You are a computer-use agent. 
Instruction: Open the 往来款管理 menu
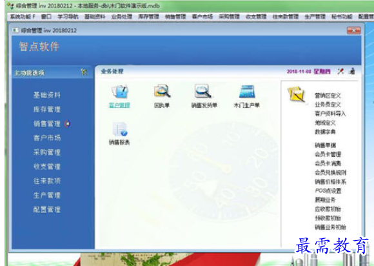(286, 17)
